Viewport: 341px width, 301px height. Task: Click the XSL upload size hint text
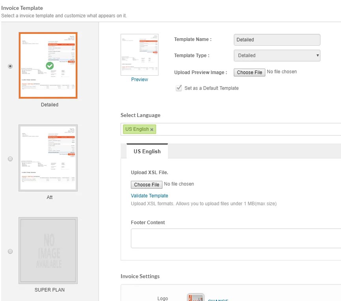point(204,204)
